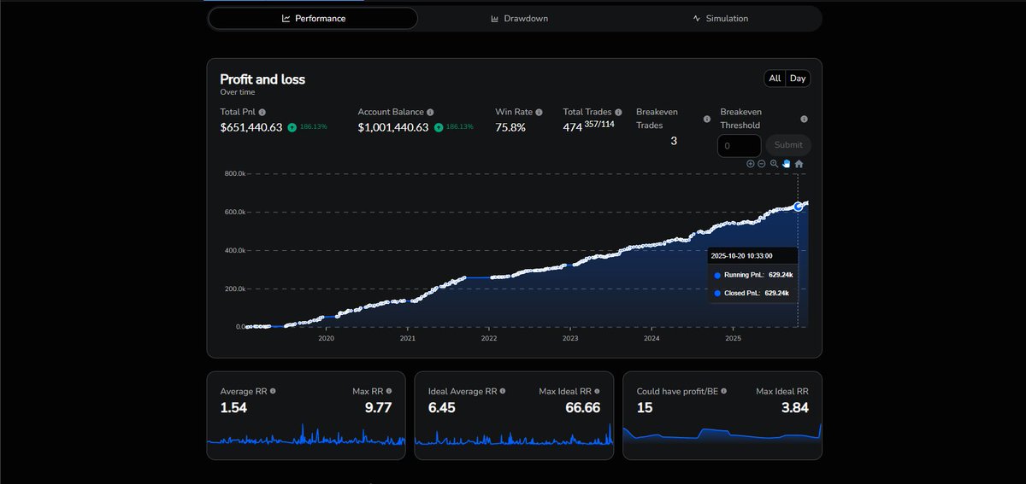Viewport: 1026px width, 484px height.
Task: Click the info icon beside Breakeven Trades
Action: pos(707,120)
